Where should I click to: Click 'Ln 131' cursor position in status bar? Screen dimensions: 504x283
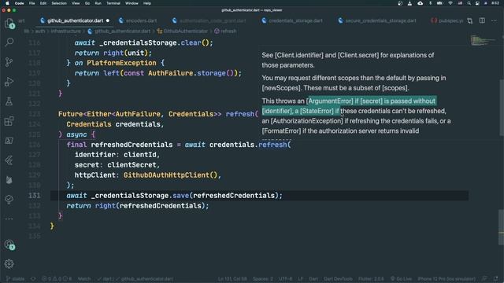[232, 279]
